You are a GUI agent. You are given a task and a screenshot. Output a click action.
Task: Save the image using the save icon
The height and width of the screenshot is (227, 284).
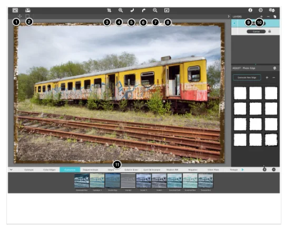[28, 10]
